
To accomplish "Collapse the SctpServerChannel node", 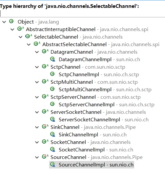I will coord(37,97).
